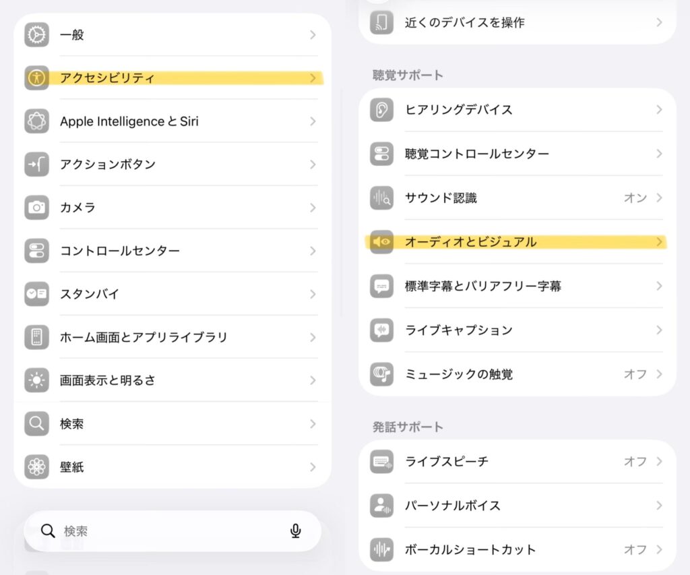Tap the Hearing Devices ear icon

click(x=382, y=109)
